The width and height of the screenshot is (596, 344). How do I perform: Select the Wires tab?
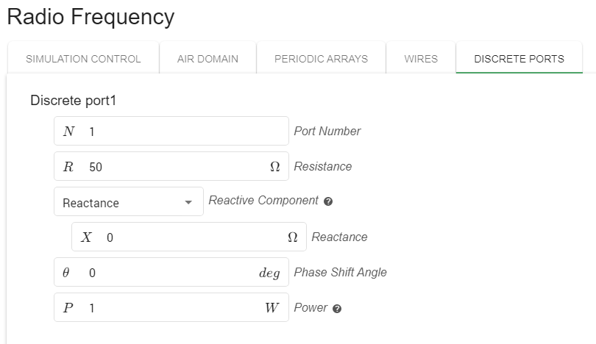coord(421,59)
